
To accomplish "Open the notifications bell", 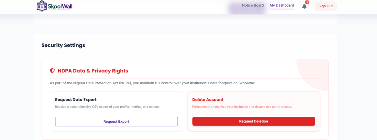I will [304, 6].
